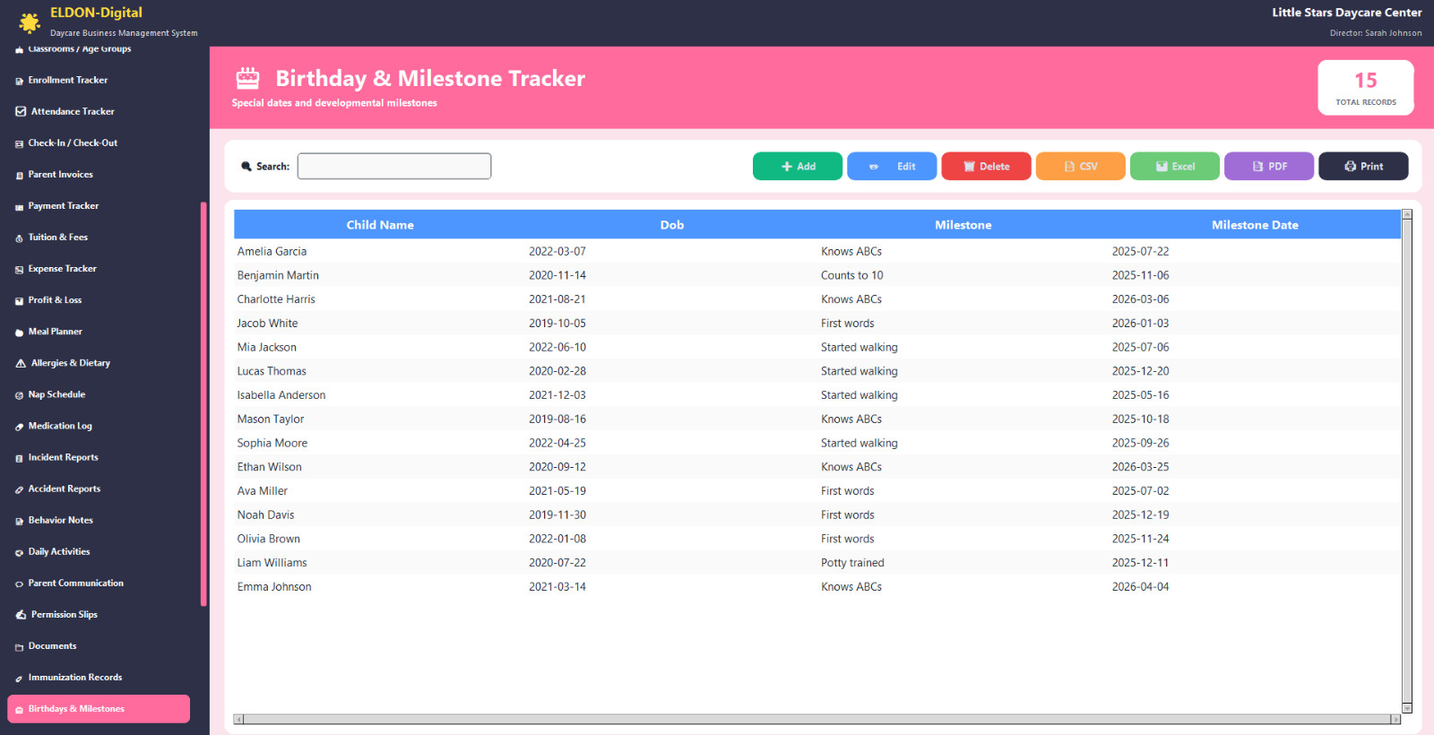The width and height of the screenshot is (1434, 735).
Task: Click the Immunization Records syringe icon
Action: coord(19,678)
